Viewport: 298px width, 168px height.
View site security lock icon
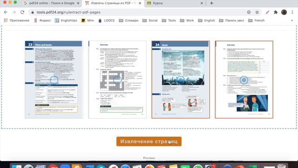point(33,12)
